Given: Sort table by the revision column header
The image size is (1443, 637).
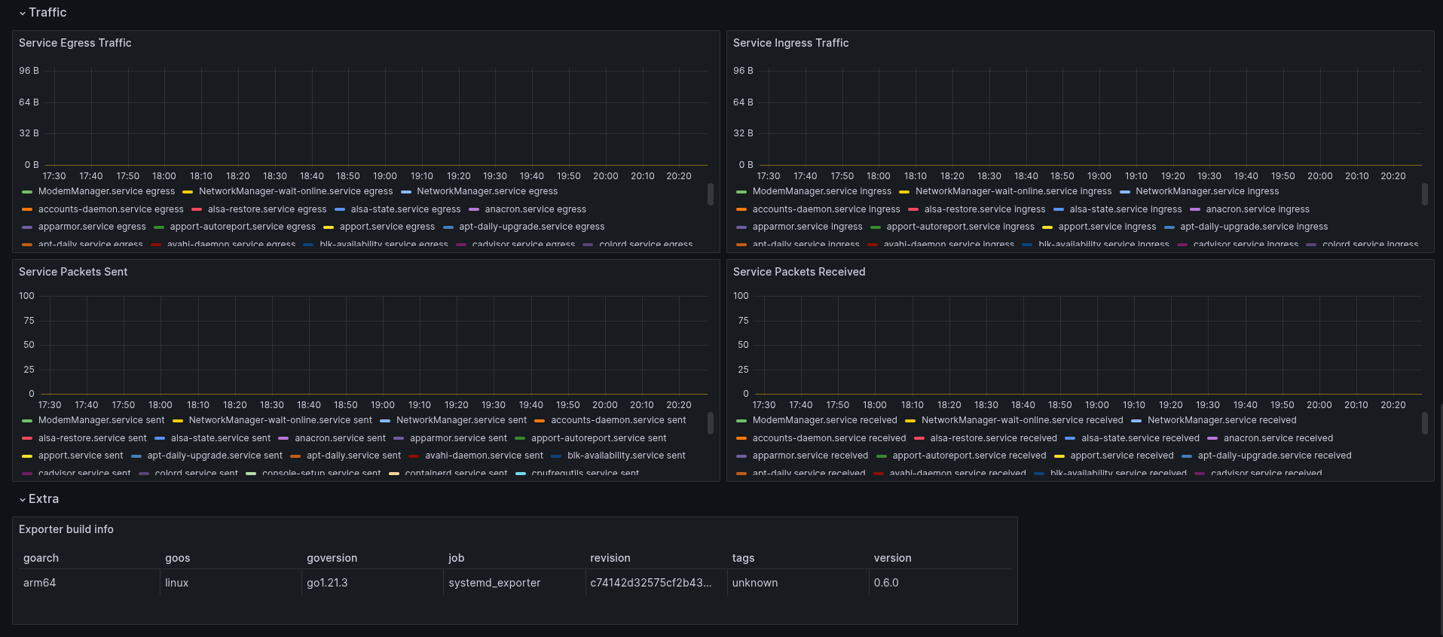Looking at the screenshot, I should pos(610,558).
